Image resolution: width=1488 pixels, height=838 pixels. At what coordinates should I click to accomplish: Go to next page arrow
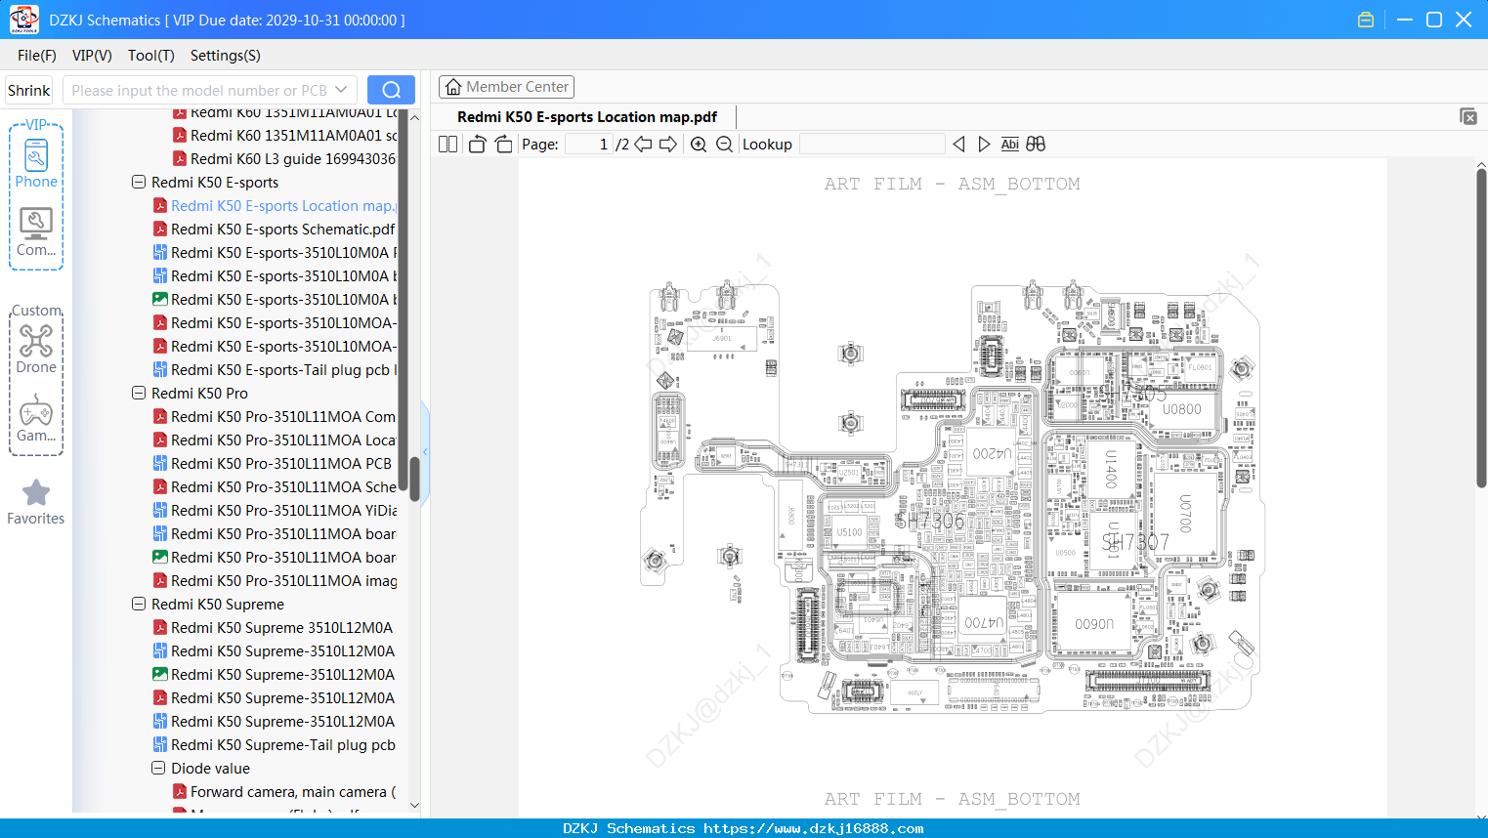pos(668,145)
